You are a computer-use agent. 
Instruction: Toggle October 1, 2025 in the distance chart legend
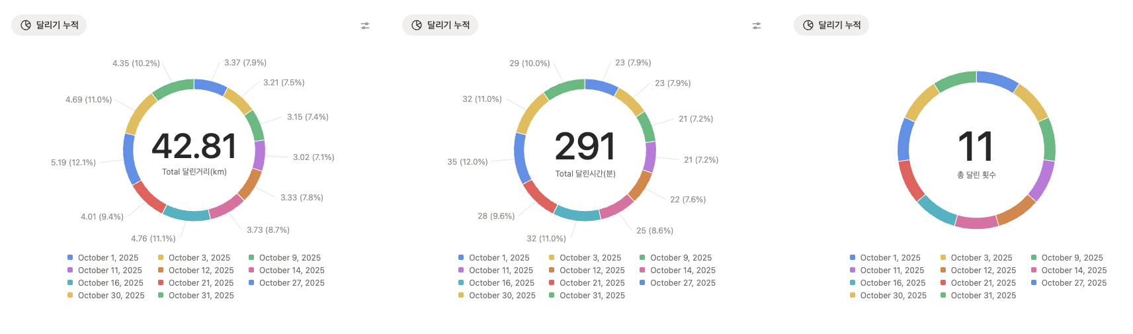click(x=108, y=258)
